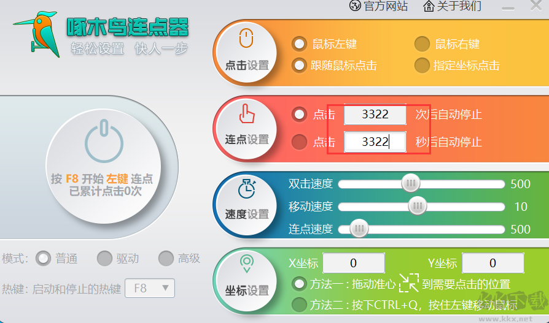The image size is (549, 323).
Task: Select 方法二 CTRL+Q radio button
Action: [299, 305]
